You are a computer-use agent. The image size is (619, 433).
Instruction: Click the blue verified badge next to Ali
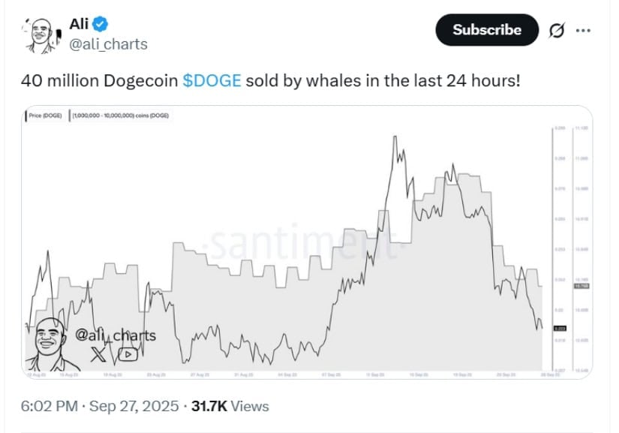[x=99, y=23]
